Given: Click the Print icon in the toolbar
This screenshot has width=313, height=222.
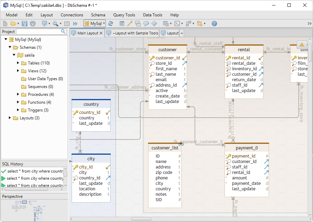Looking at the screenshot, I should (33, 24).
